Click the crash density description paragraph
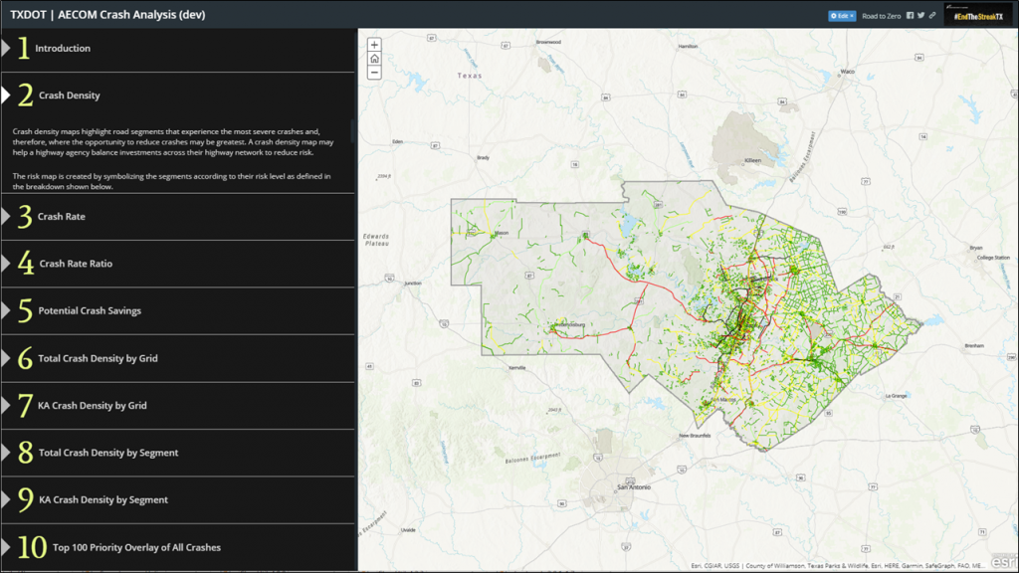 (173, 142)
